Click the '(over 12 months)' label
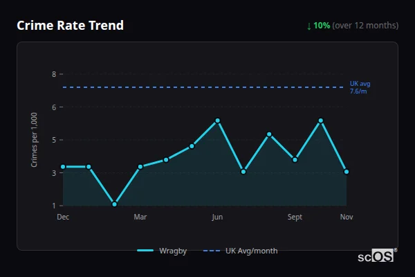 (x=365, y=26)
